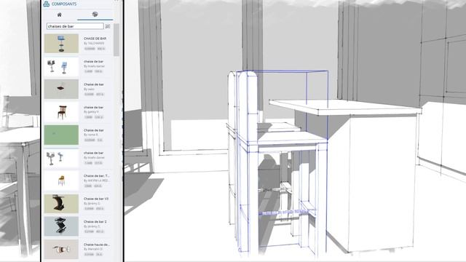Image resolution: width=466 pixels, height=262 pixels.
Task: Click the Composants results scrollbar thumb
Action: [x=116, y=39]
